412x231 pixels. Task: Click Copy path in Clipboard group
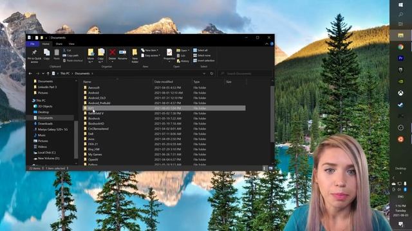coord(71,56)
